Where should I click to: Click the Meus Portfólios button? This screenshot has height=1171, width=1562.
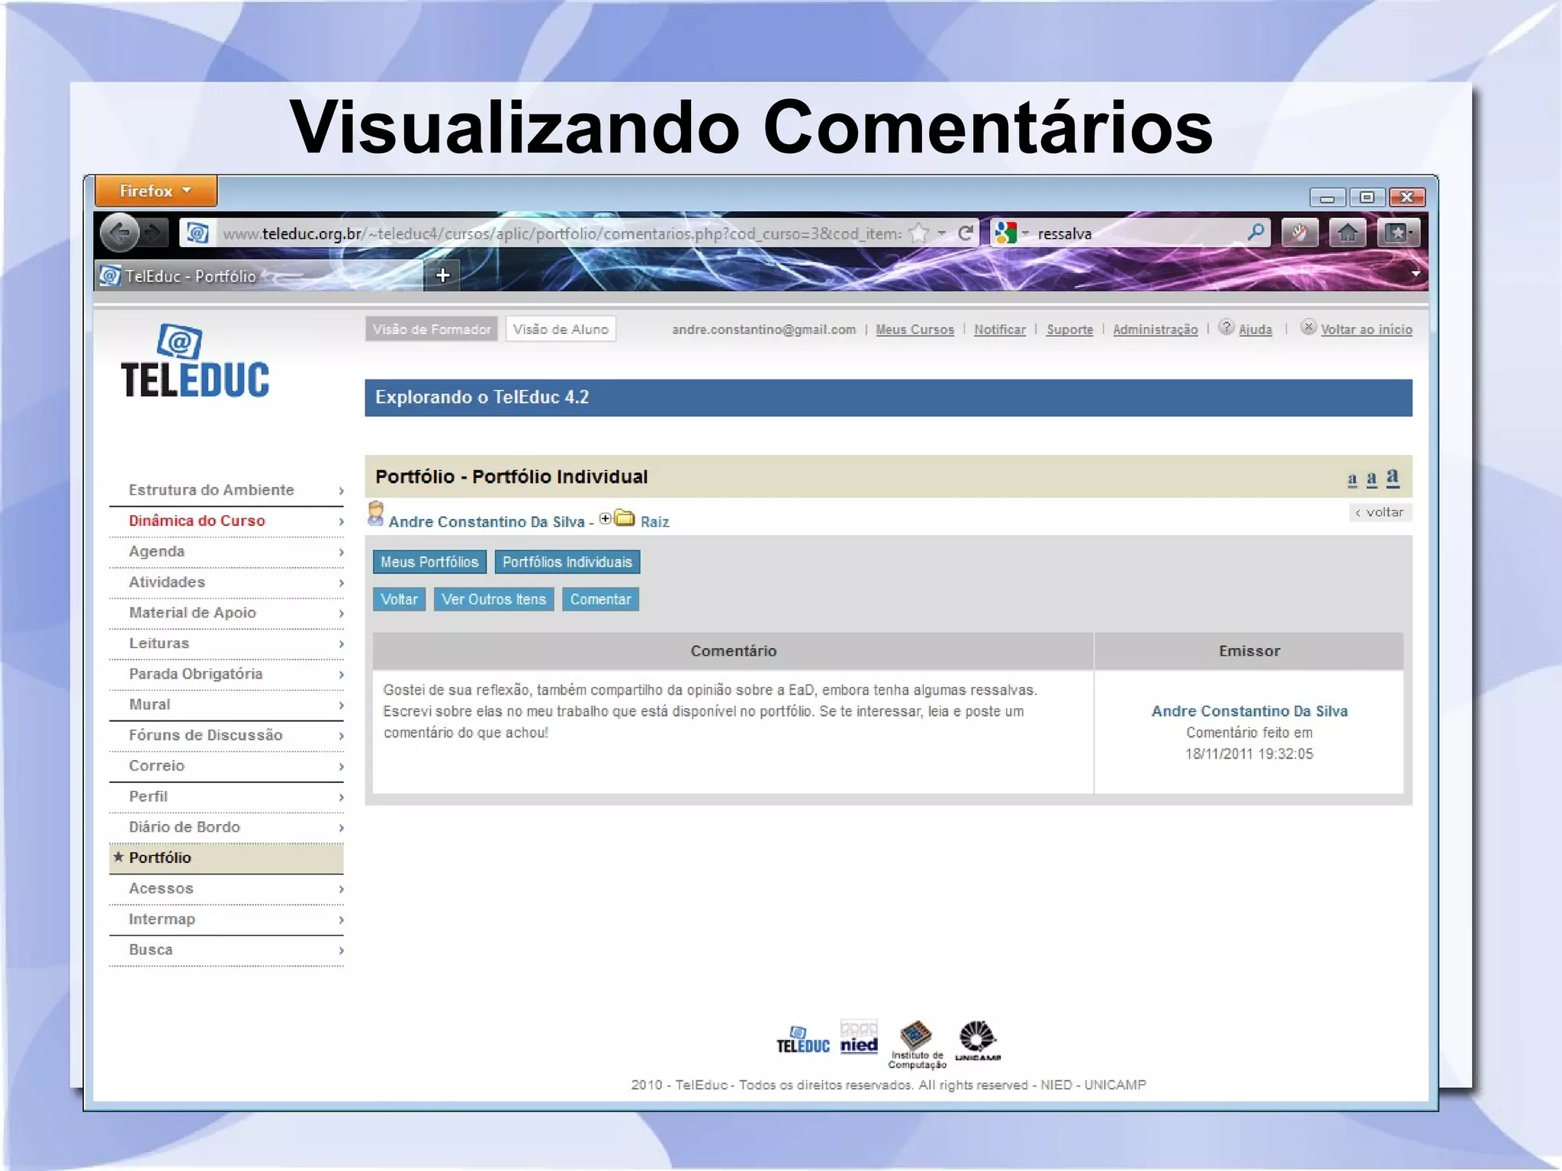(429, 562)
